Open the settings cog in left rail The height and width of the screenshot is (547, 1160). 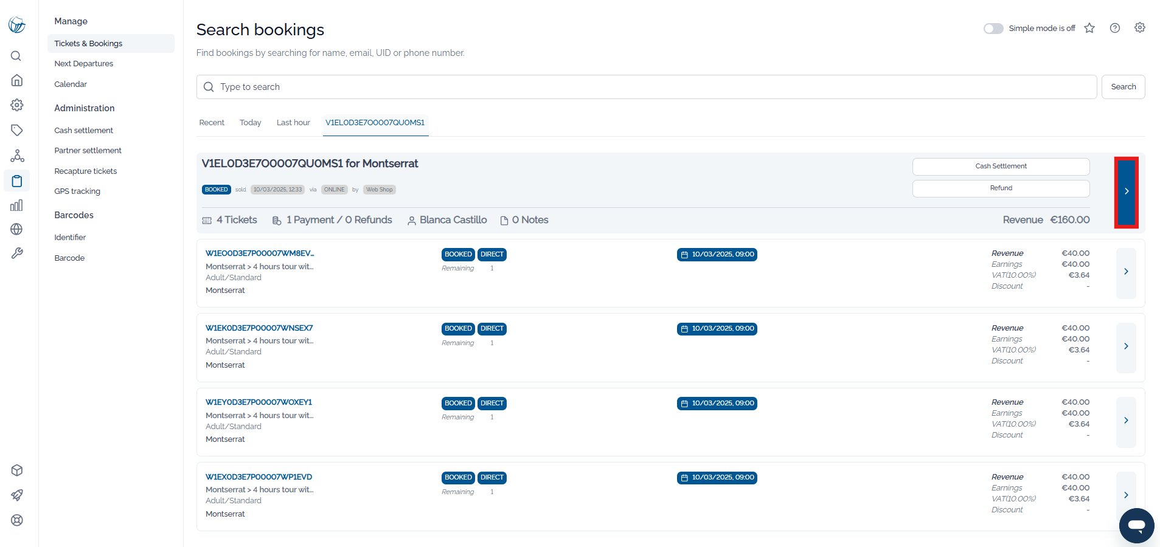pyautogui.click(x=17, y=105)
